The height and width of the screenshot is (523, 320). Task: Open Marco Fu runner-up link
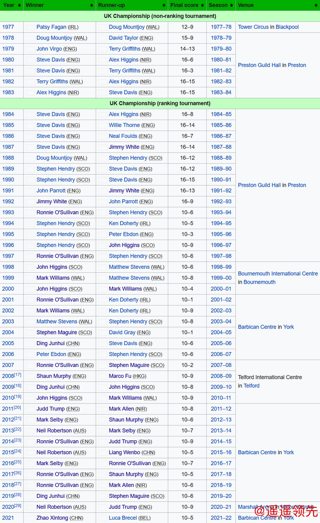(x=120, y=376)
